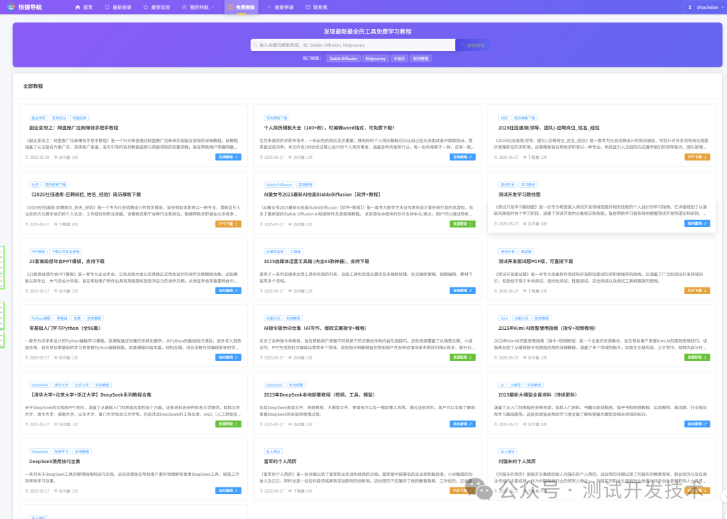Open 最受欢迎 with the star icon

[145, 7]
